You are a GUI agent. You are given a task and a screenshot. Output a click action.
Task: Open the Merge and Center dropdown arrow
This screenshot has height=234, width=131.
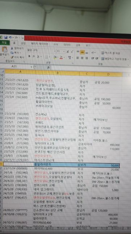pyautogui.click(x=128, y=59)
